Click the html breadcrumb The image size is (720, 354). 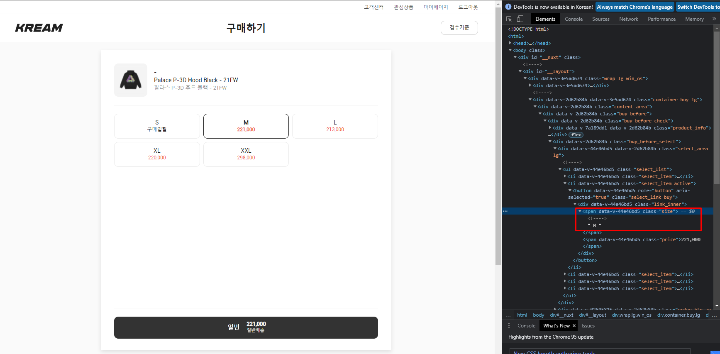(522, 315)
